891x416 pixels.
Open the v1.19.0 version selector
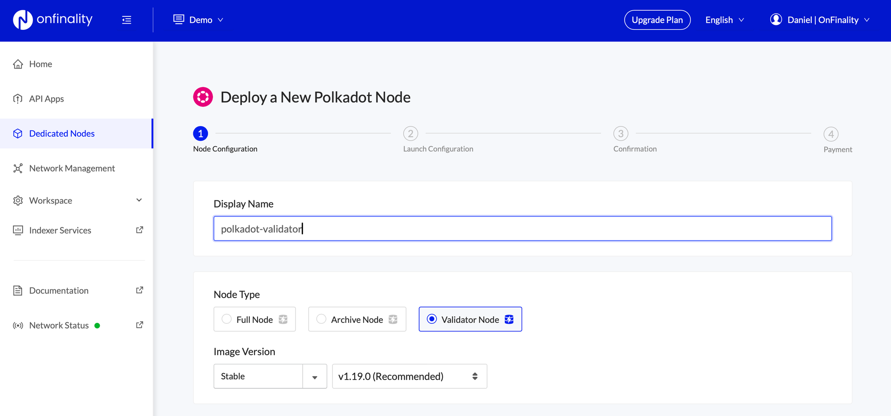point(409,376)
